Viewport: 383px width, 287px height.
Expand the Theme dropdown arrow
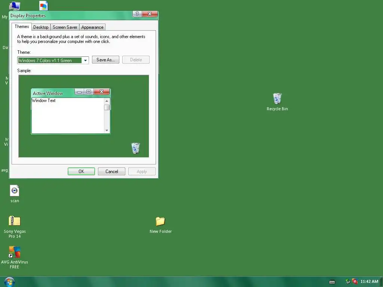pyautogui.click(x=85, y=60)
